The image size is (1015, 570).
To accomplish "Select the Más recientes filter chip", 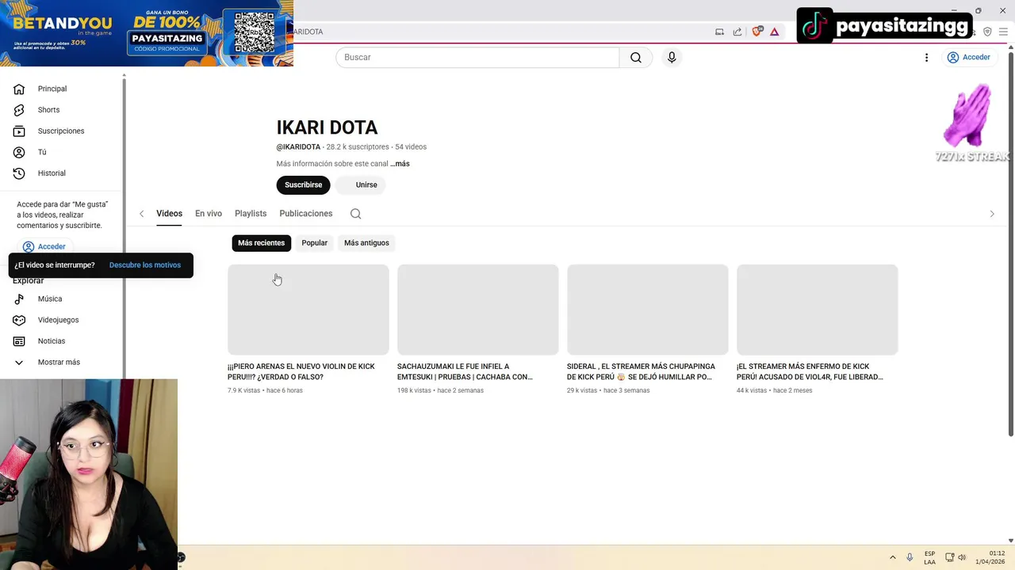I will (261, 243).
